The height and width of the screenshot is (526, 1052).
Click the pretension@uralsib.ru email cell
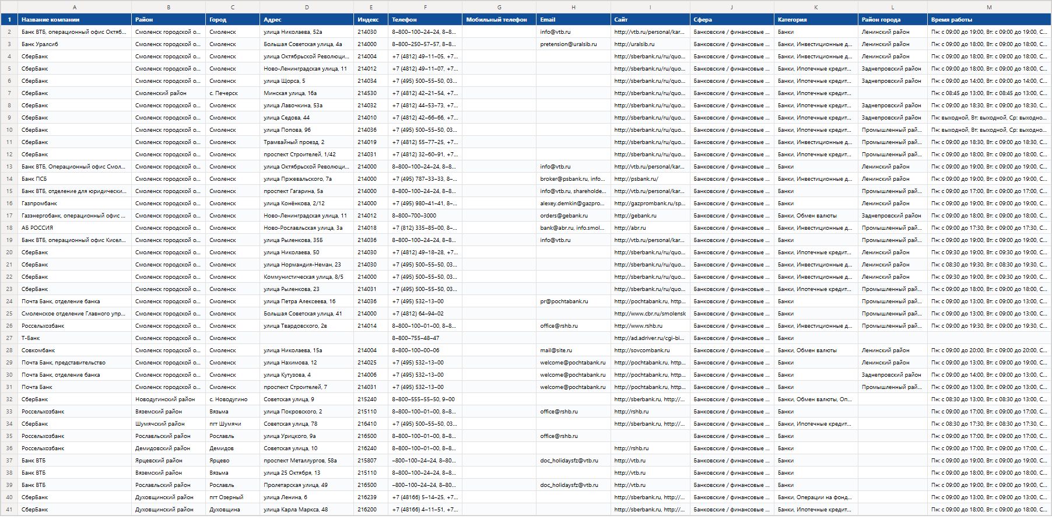[573, 44]
